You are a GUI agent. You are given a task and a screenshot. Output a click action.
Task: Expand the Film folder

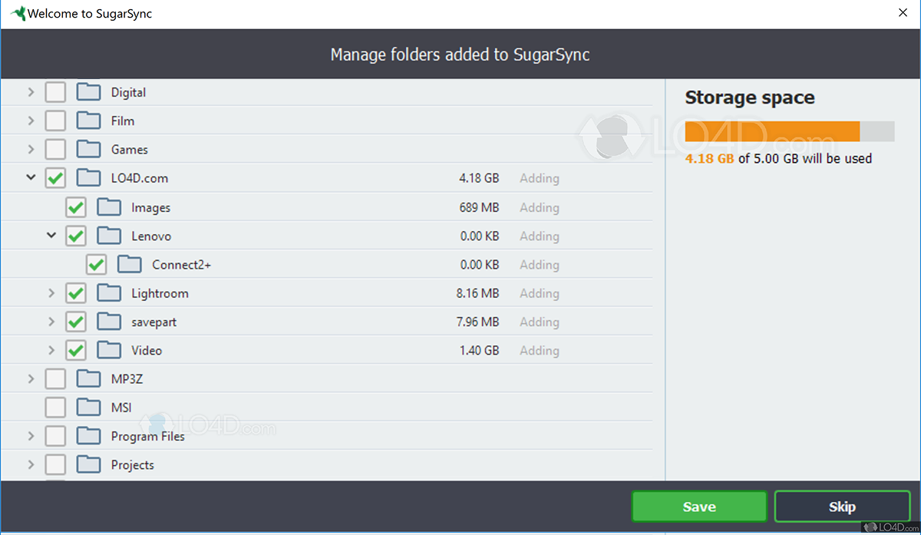tap(31, 121)
